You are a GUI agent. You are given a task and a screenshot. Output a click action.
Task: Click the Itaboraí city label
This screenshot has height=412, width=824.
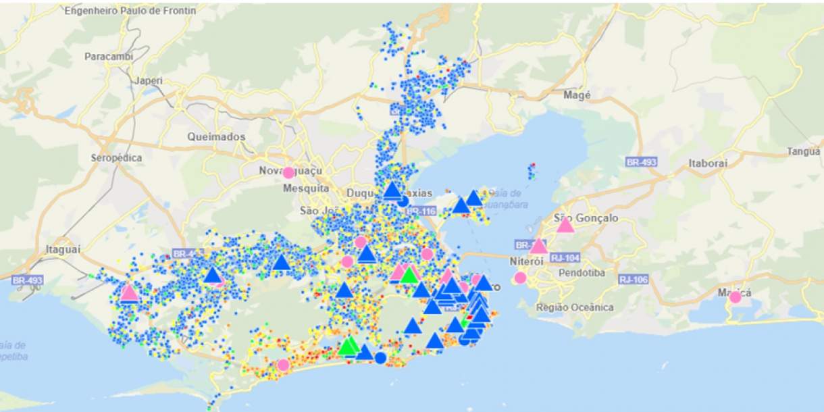tap(708, 163)
